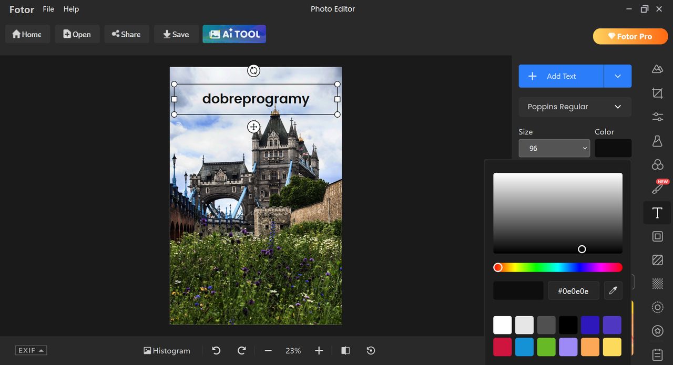This screenshot has width=673, height=365.
Task: Click the Redo arrow
Action: 241,350
